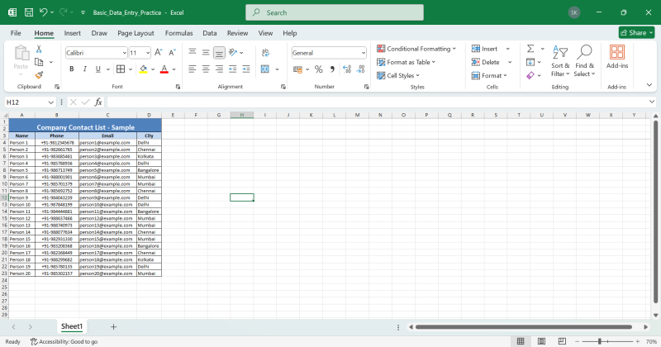Click the Orientation angled text icon

pos(233,53)
